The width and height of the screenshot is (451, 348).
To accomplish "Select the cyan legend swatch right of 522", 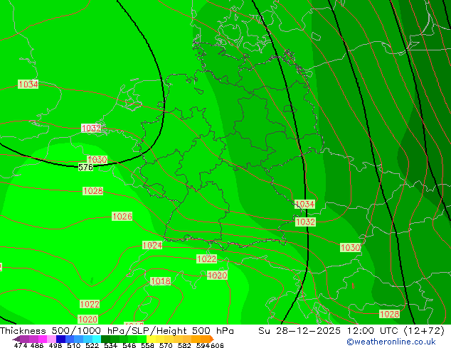I will tap(97, 339).
